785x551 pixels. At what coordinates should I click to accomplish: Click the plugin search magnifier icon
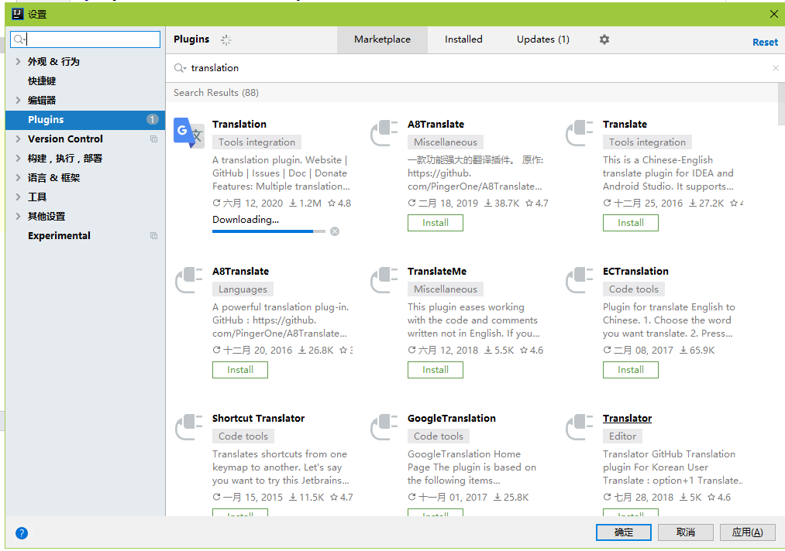tap(180, 68)
